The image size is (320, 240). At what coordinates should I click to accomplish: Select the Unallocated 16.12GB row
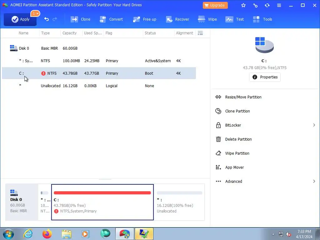[99, 86]
